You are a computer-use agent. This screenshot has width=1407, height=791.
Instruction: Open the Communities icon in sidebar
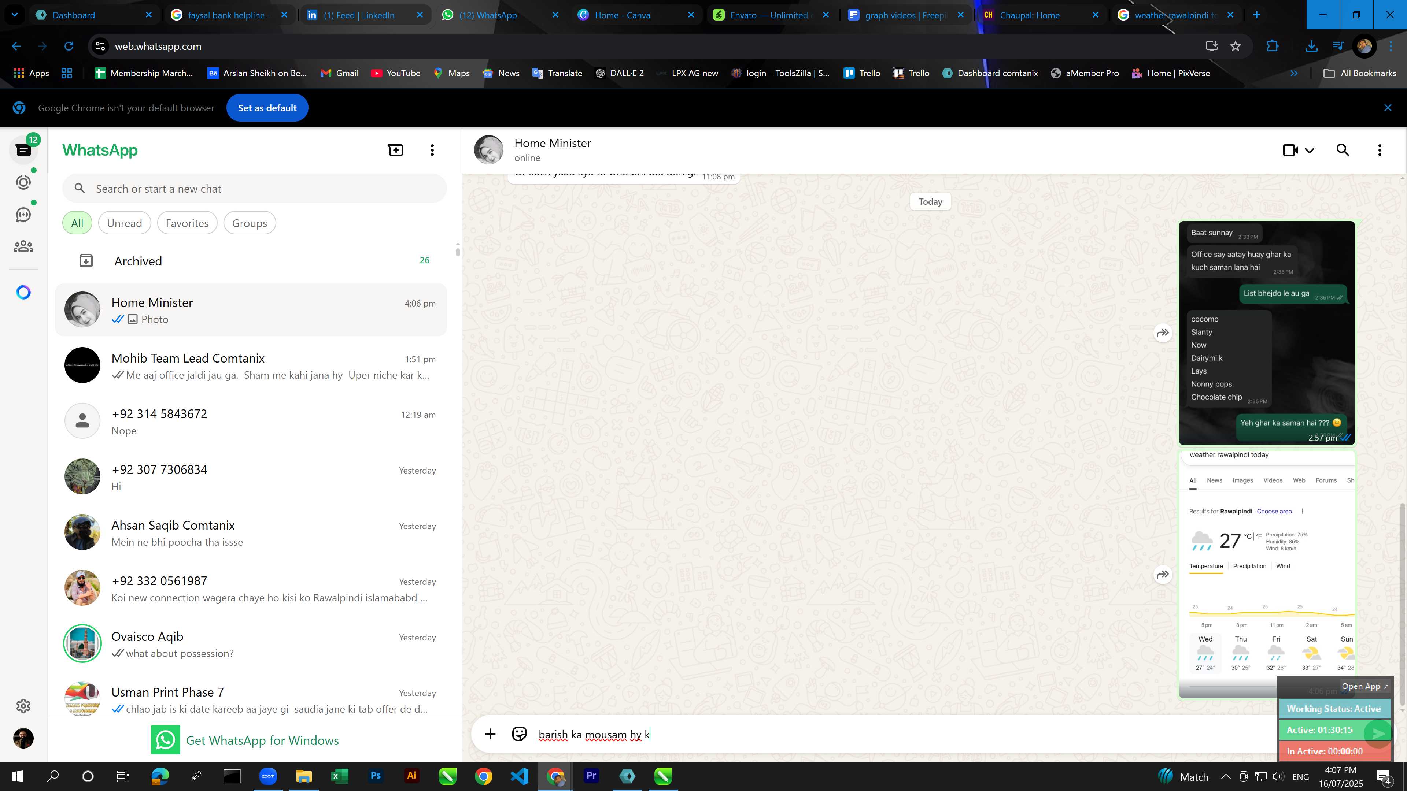pos(23,247)
